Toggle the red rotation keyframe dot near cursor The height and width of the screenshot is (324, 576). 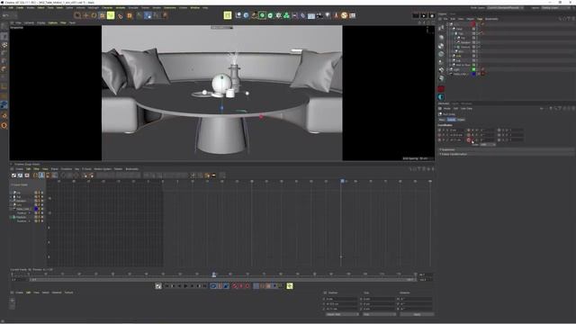tap(469, 140)
